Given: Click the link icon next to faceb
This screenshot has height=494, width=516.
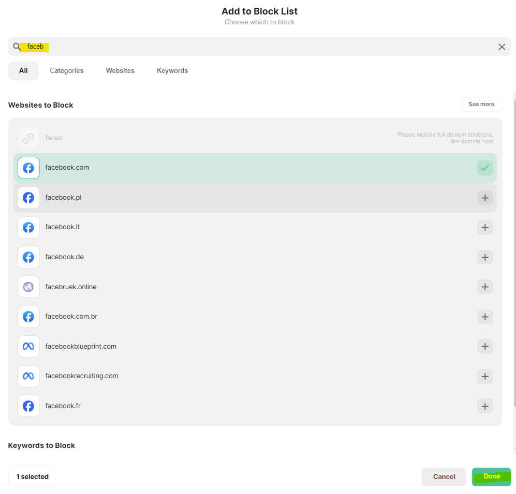Looking at the screenshot, I should pyautogui.click(x=28, y=138).
